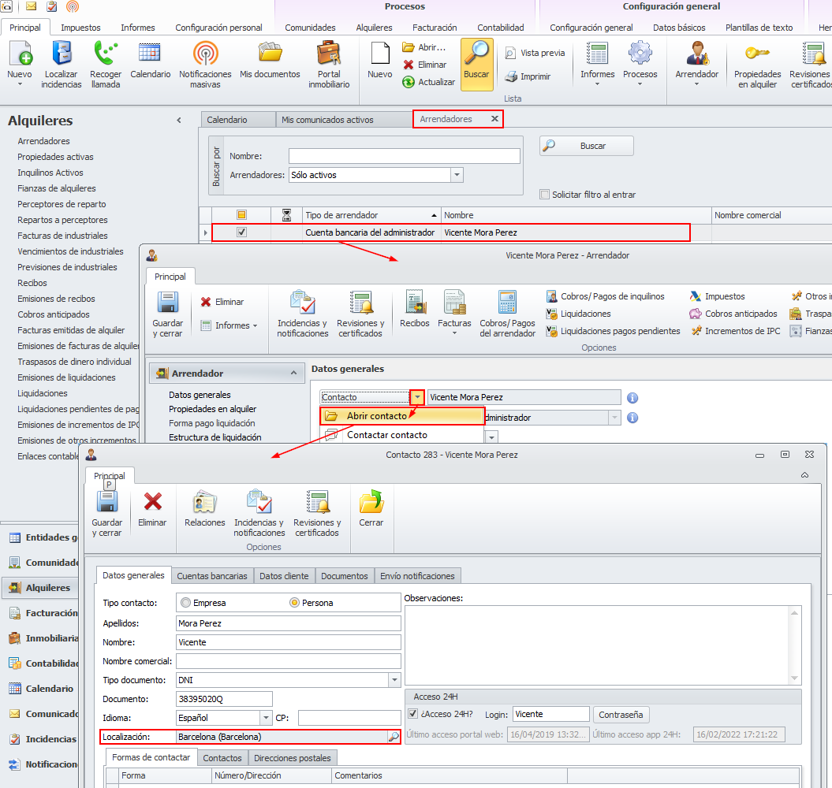
Task: Click the Observaciones scrollbar down arrow
Action: pos(794,678)
